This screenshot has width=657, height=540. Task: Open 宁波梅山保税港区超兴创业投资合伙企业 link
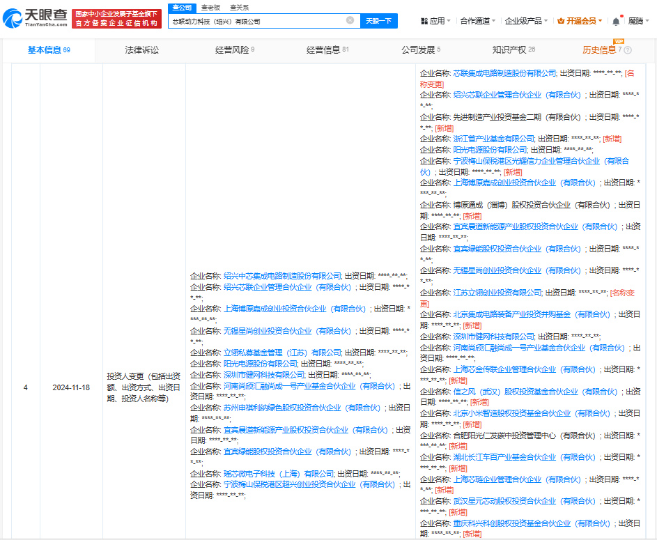point(309,485)
